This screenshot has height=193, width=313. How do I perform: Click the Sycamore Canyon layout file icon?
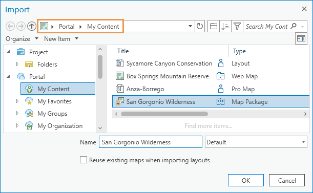tap(119, 63)
